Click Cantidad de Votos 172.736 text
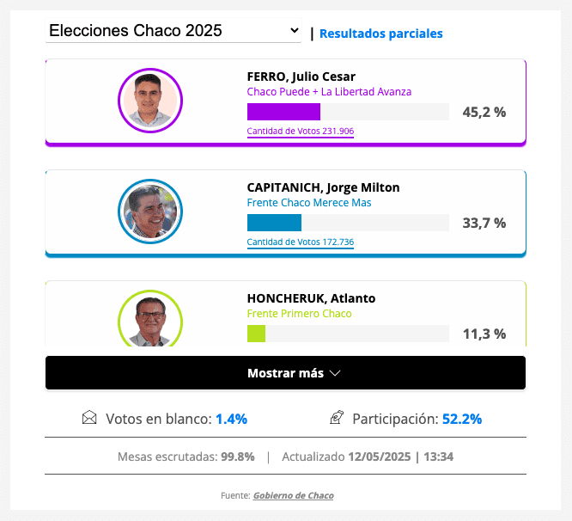The width and height of the screenshot is (572, 521). (300, 242)
